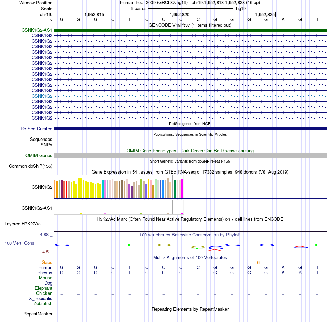Viewport: 327px width, 322px height.
Task: Click the magenta bar in CSNK1G2 GTEx chart
Action: click(182, 189)
